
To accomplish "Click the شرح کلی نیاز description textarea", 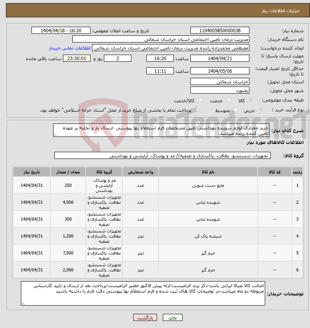I will click(x=161, y=130).
